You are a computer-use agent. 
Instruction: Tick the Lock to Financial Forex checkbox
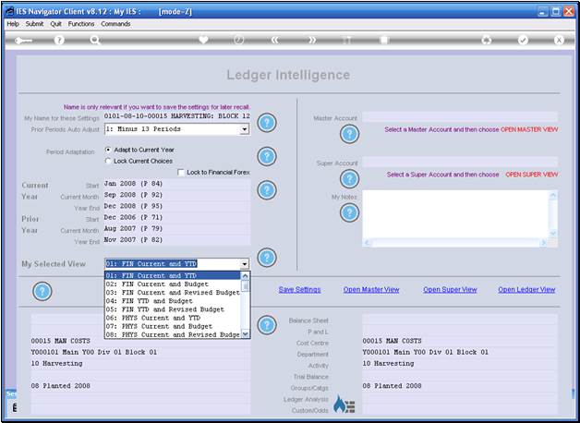point(181,173)
